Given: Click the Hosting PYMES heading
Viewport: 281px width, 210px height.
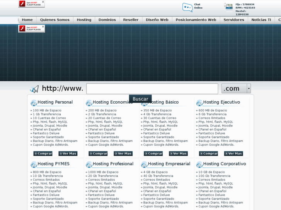Looking at the screenshot, I should pos(54,164).
